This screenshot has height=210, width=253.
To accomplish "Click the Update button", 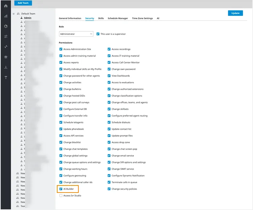I will pos(235,13).
